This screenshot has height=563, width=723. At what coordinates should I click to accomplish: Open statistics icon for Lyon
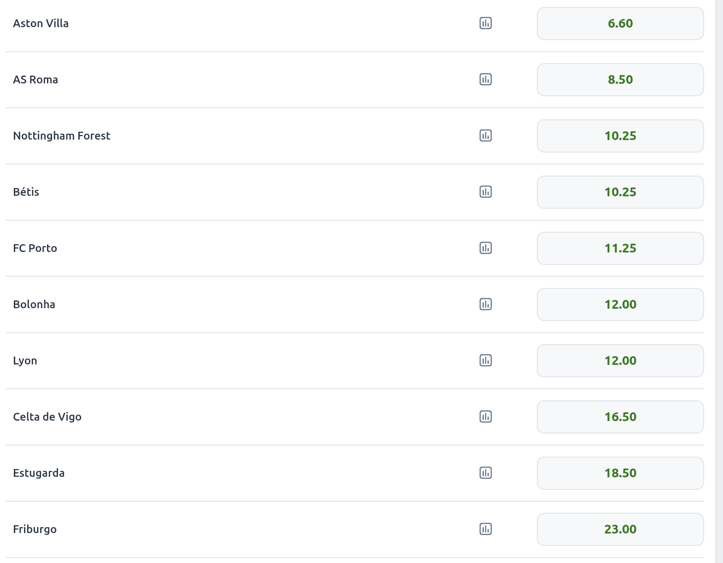[x=486, y=360]
